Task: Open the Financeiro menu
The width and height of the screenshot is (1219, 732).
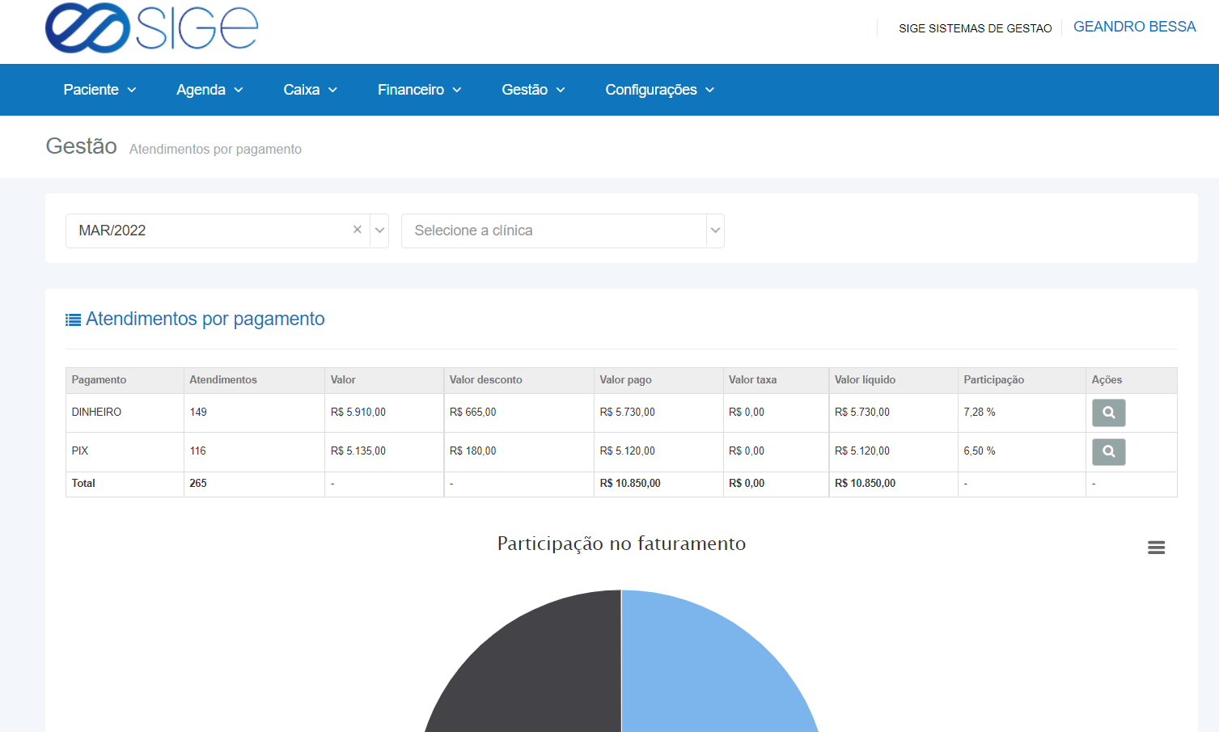Action: pyautogui.click(x=419, y=90)
